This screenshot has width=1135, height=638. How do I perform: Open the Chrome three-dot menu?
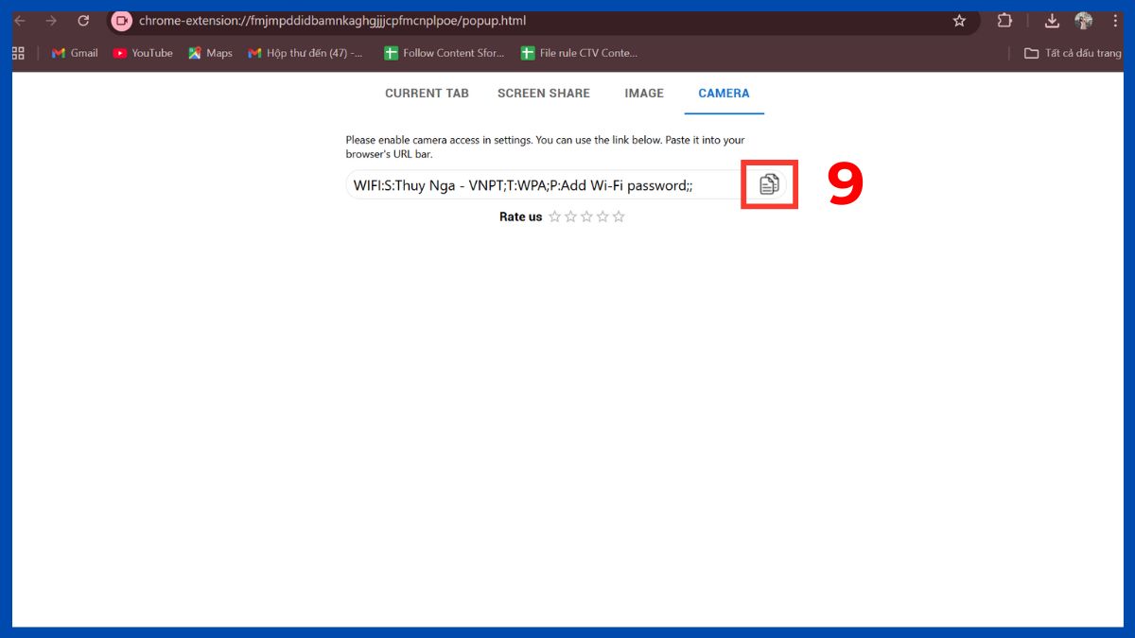point(1117,21)
